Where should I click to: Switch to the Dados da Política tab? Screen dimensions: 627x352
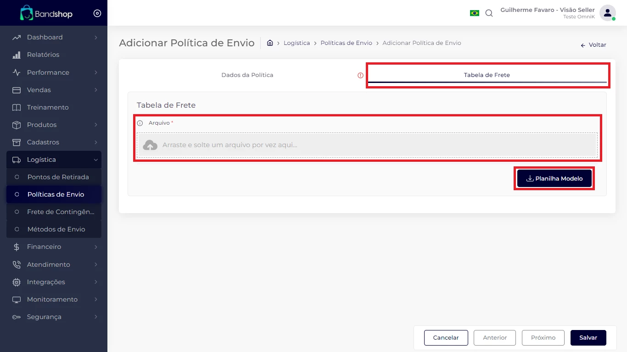click(247, 75)
